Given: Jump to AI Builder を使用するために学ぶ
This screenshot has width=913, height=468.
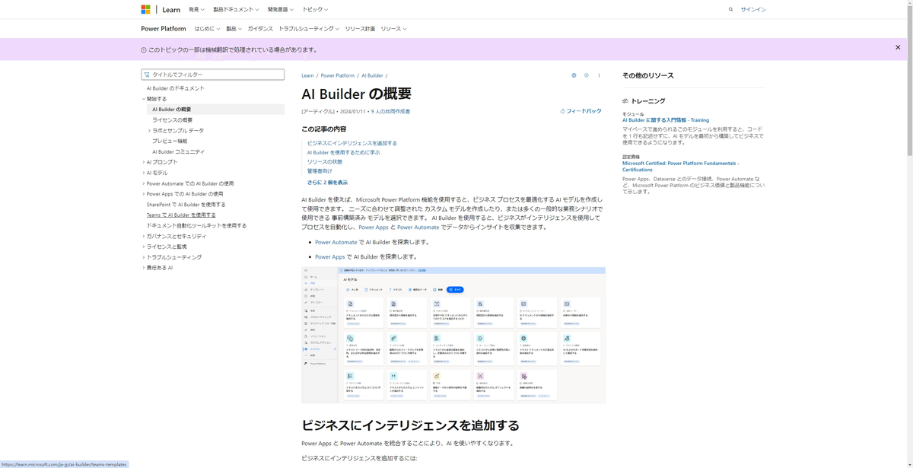Looking at the screenshot, I should 343,153.
